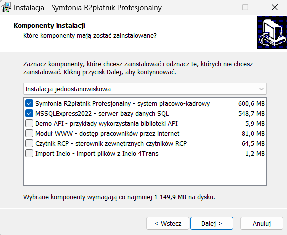Enable the Demo API component checkbox
287x235 pixels.
pyautogui.click(x=29, y=123)
